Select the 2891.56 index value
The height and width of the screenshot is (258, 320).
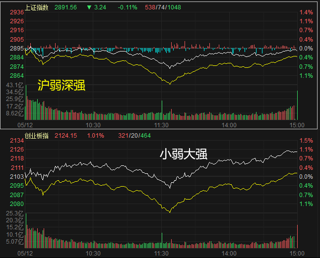coord(65,7)
